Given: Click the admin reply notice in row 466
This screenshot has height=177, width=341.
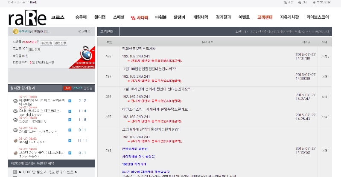Looking at the screenshot, I should [155, 101].
